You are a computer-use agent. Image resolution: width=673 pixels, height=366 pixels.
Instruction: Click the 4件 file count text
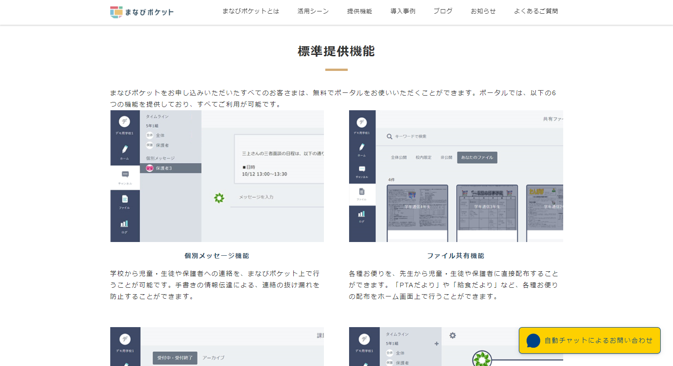(392, 180)
